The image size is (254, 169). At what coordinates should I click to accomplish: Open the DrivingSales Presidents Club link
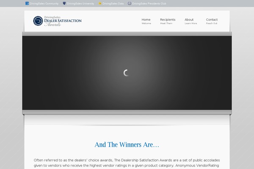point(149,3)
